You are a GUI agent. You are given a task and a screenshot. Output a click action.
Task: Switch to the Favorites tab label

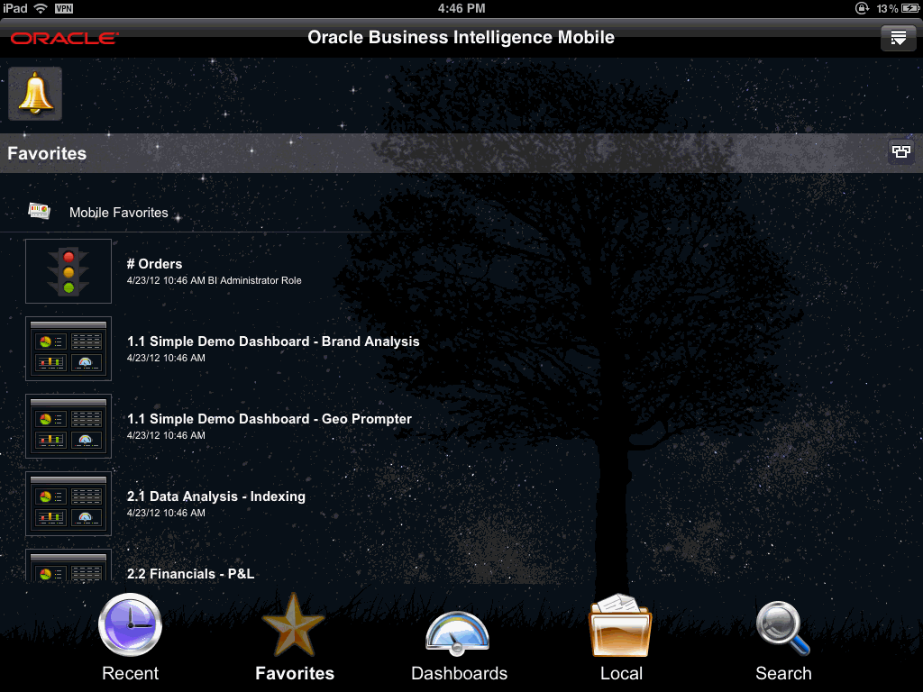click(295, 673)
